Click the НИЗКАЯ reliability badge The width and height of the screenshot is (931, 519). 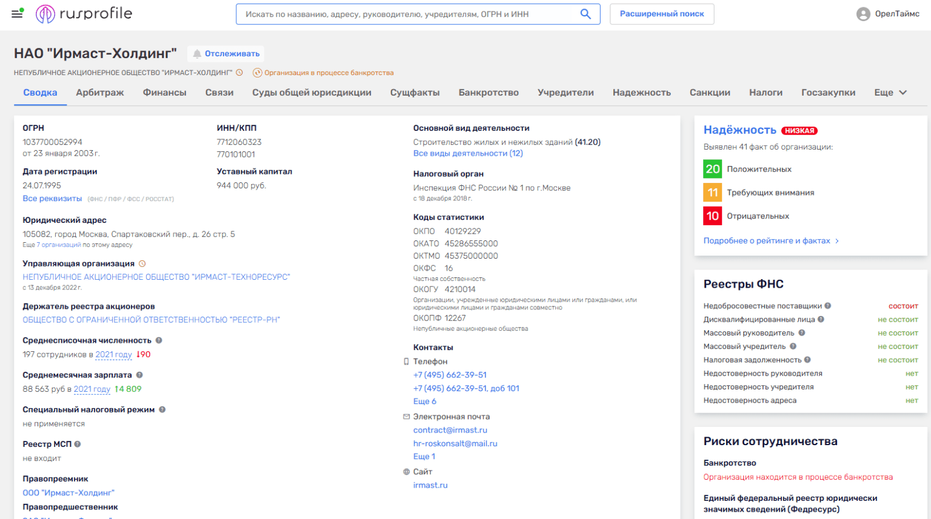[x=799, y=131]
